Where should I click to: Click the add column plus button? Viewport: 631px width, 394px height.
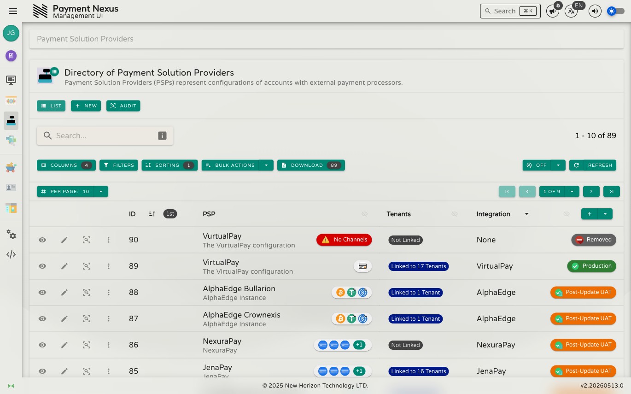tap(590, 214)
